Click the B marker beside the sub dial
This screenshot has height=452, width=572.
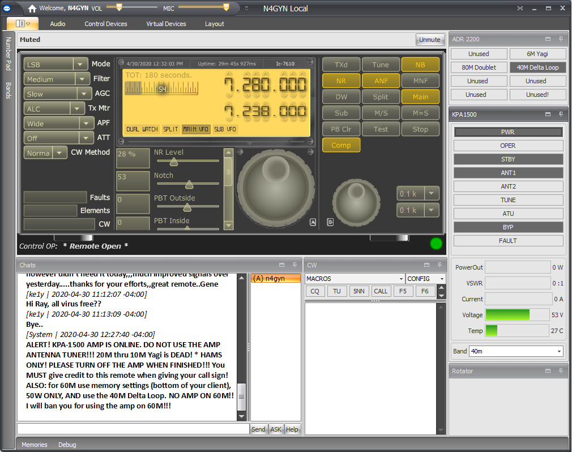tap(330, 222)
